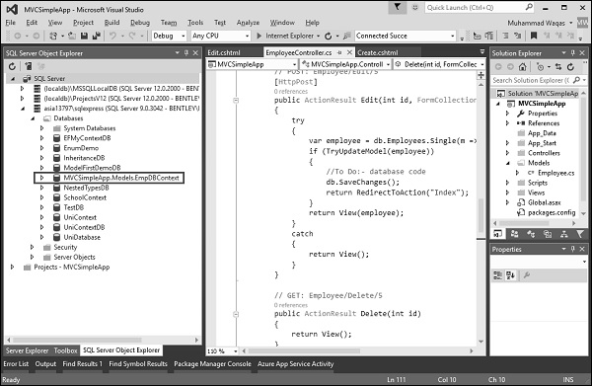592x386 pixels.
Task: Select Employee.cs in Solution Explorer
Action: point(555,173)
